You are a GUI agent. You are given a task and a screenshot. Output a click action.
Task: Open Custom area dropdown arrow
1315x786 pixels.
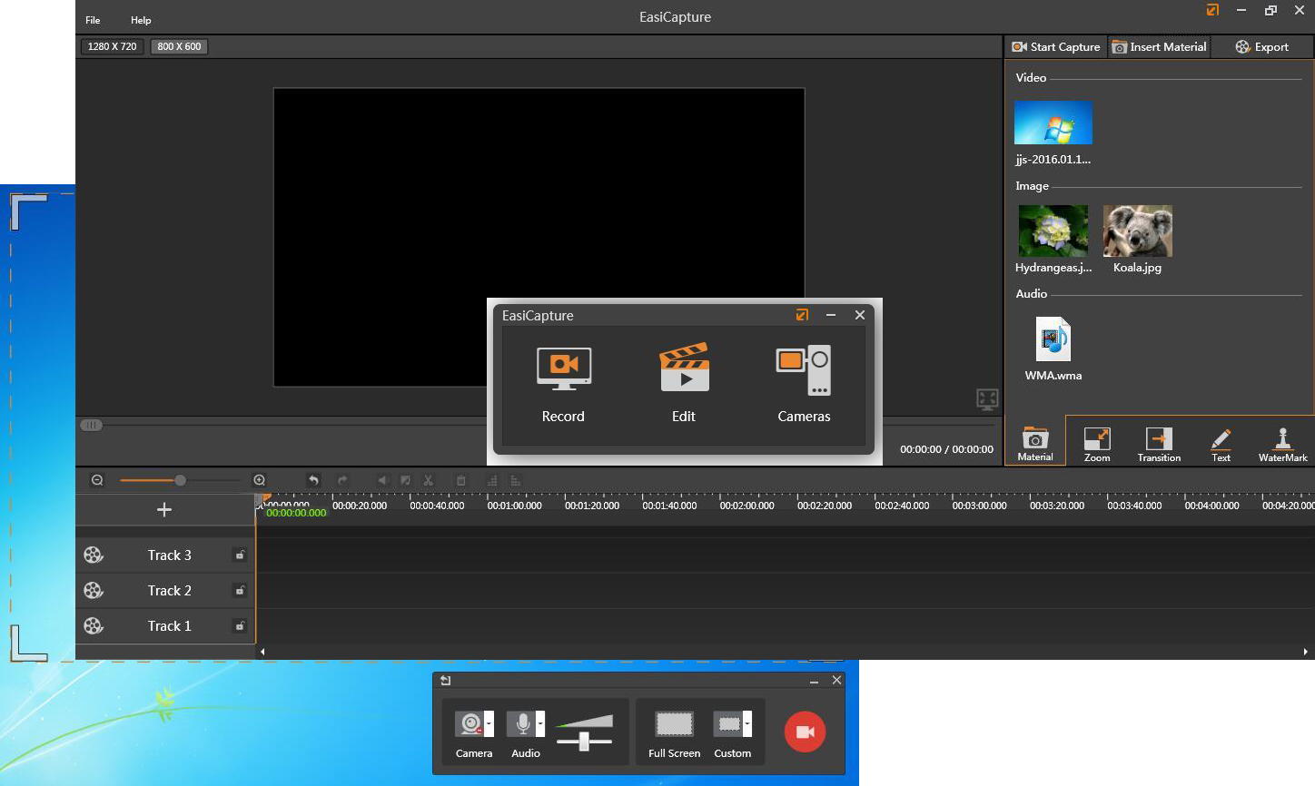pyautogui.click(x=747, y=723)
